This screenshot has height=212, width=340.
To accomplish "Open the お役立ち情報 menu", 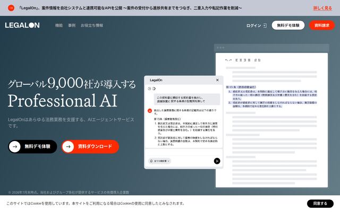I will [92, 25].
